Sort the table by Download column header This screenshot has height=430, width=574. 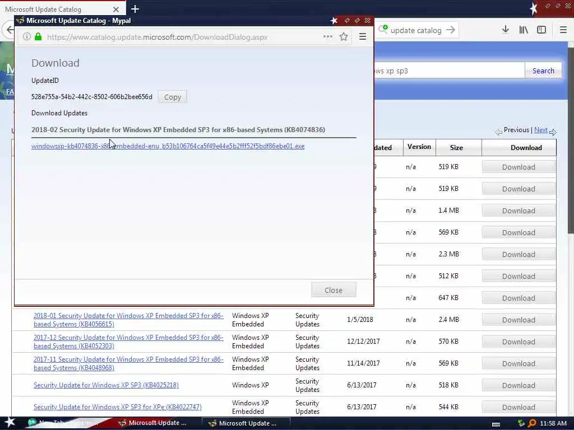tap(526, 147)
